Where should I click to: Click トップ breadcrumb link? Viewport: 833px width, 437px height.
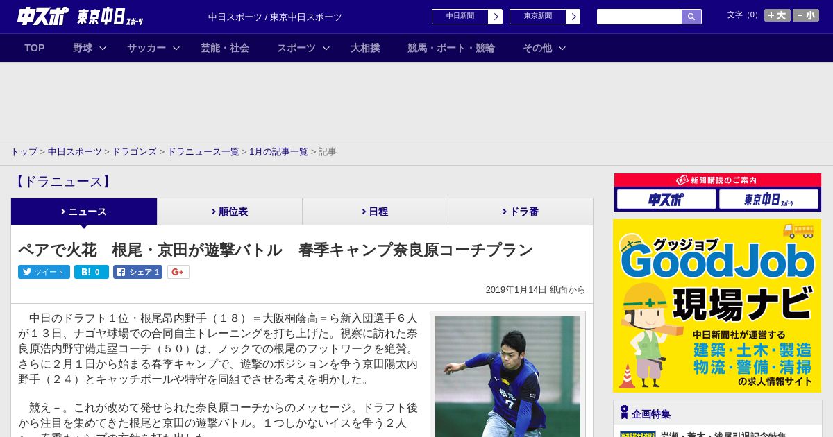point(24,152)
